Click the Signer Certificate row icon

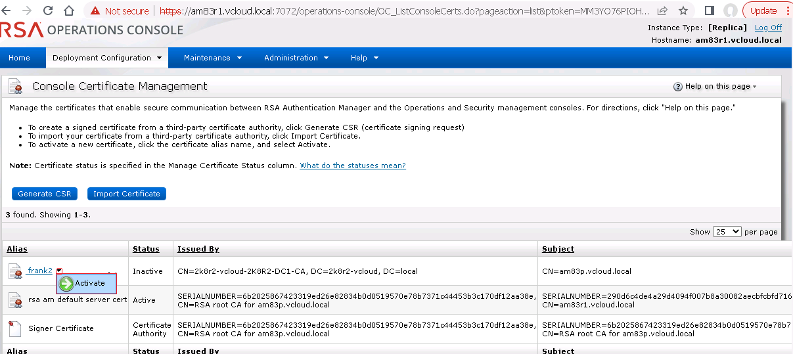click(15, 328)
